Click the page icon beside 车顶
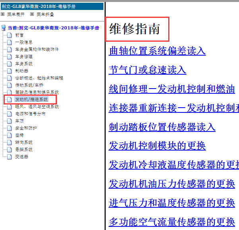239x230 pixels. click(10, 121)
